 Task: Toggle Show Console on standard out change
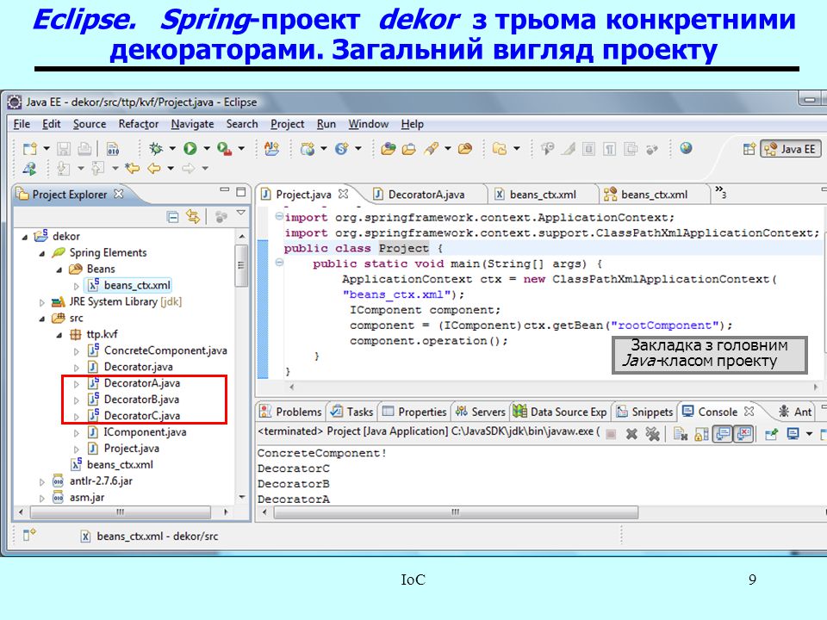tap(723, 434)
